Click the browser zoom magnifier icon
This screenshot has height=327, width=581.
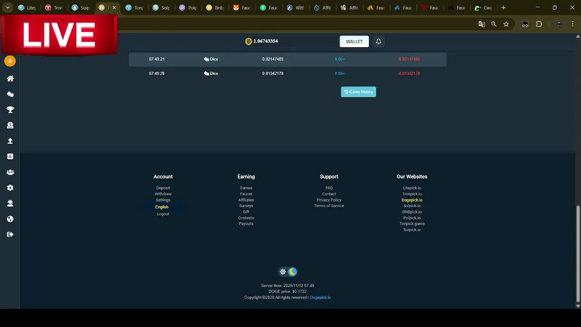pos(494,24)
